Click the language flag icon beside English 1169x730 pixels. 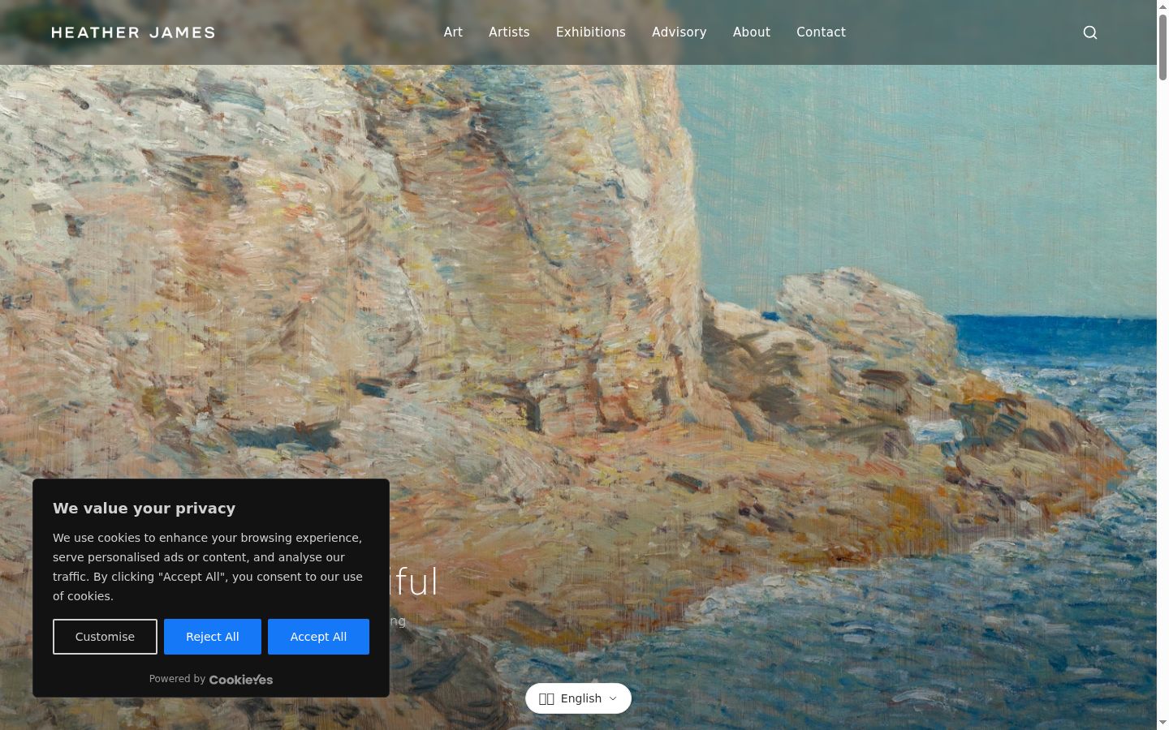coord(546,698)
